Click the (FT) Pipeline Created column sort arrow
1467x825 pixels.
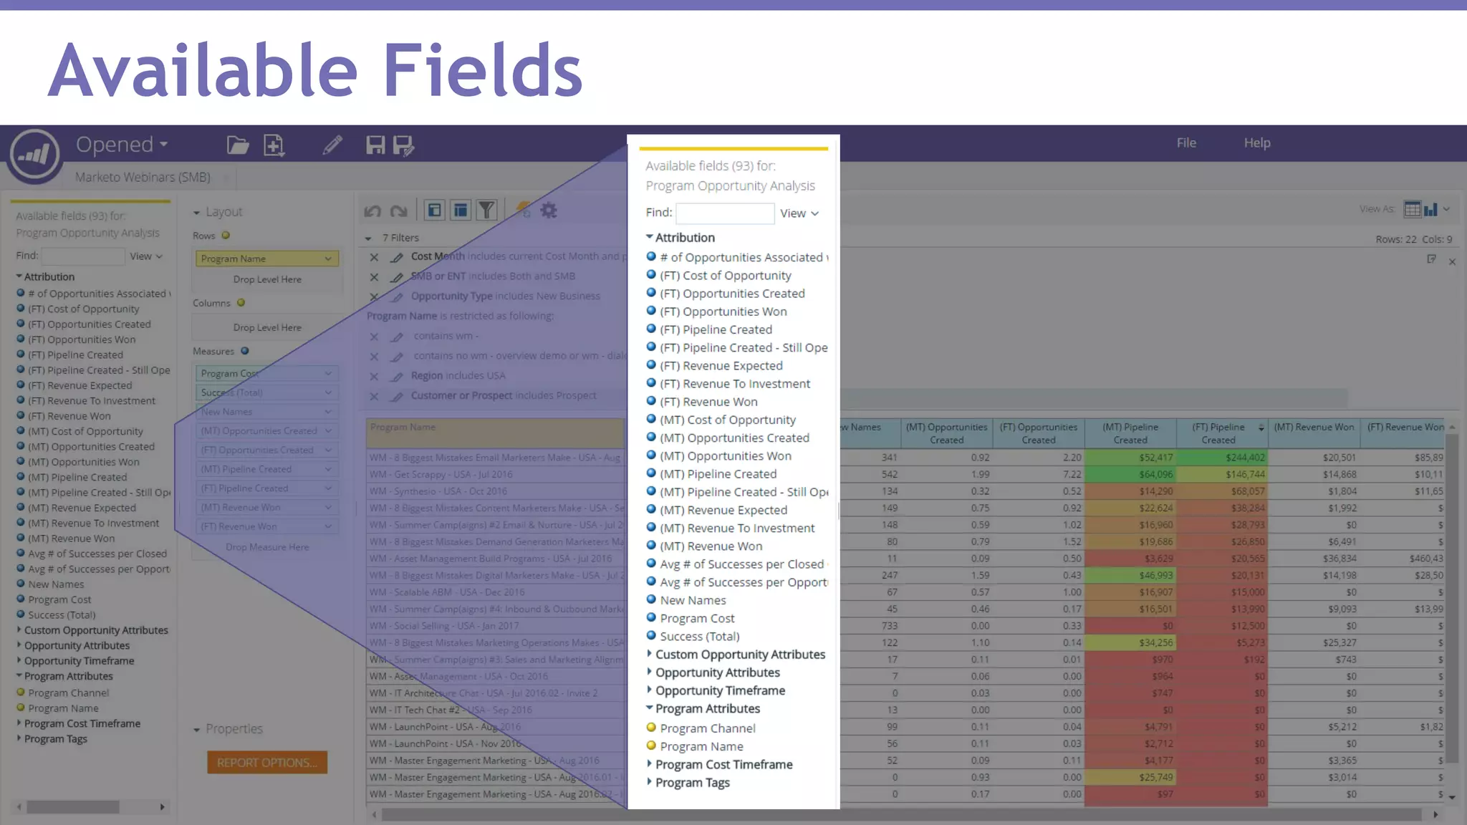1261,428
